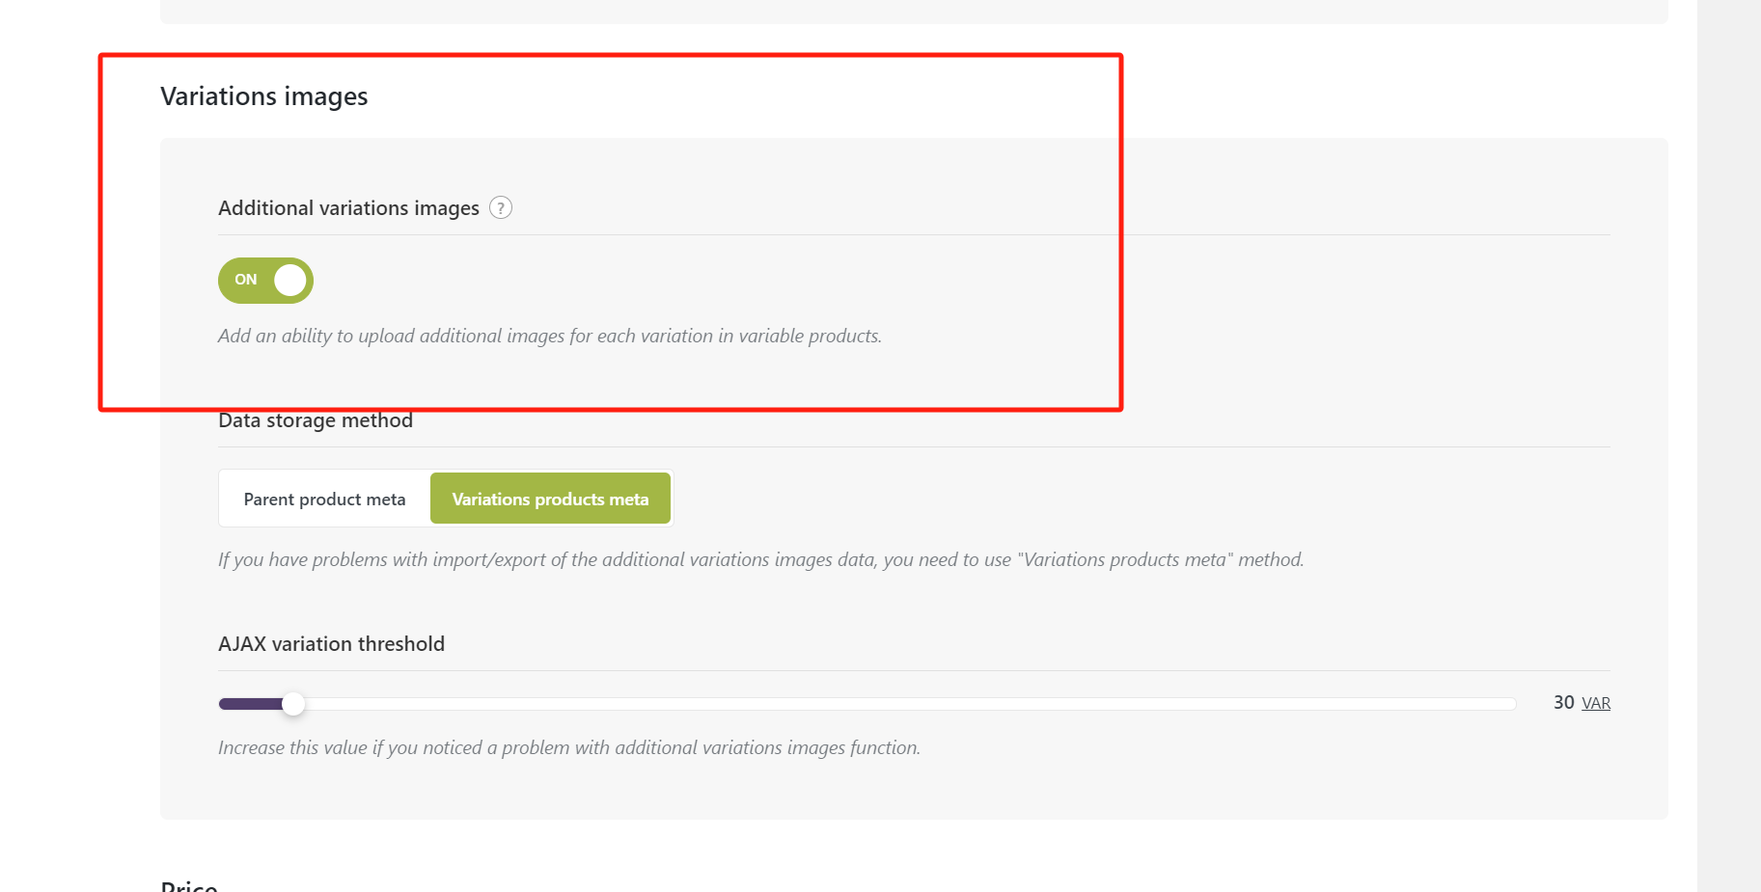Click the 'Increase this value' hint text
The height and width of the screenshot is (892, 1761).
click(568, 748)
